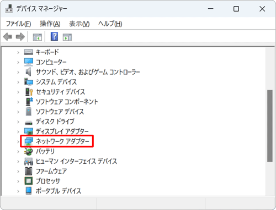
Task: Expand the システム デバイス node
Action: pos(18,82)
